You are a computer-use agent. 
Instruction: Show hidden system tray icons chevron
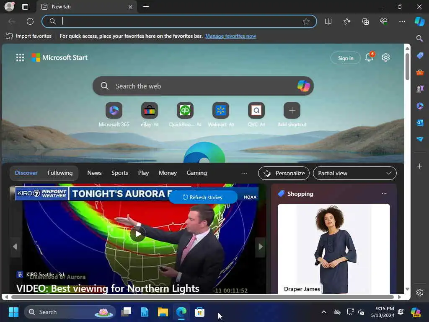[324, 312]
